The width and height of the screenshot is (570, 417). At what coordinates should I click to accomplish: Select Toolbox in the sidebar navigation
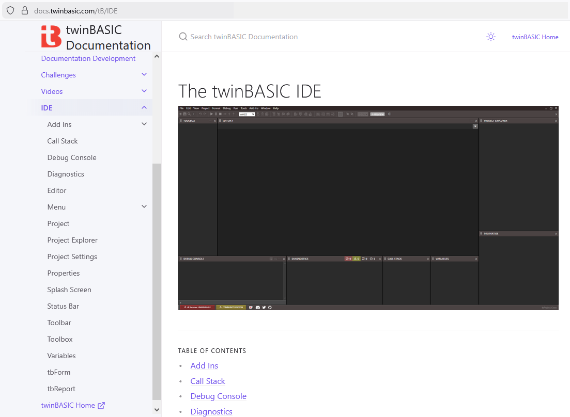60,339
